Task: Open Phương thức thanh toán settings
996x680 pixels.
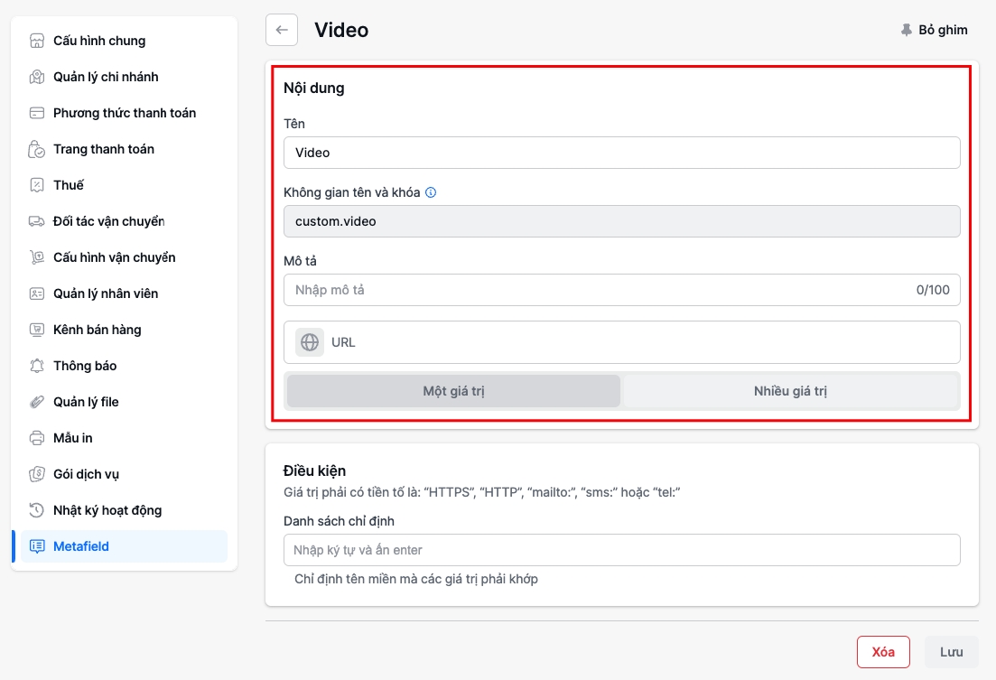Action: (x=125, y=113)
